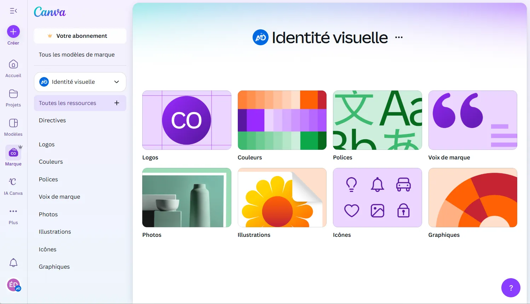This screenshot has height=304, width=530.
Task: Click the Plus ellipsis icon in the sidebar
Action: point(13,211)
